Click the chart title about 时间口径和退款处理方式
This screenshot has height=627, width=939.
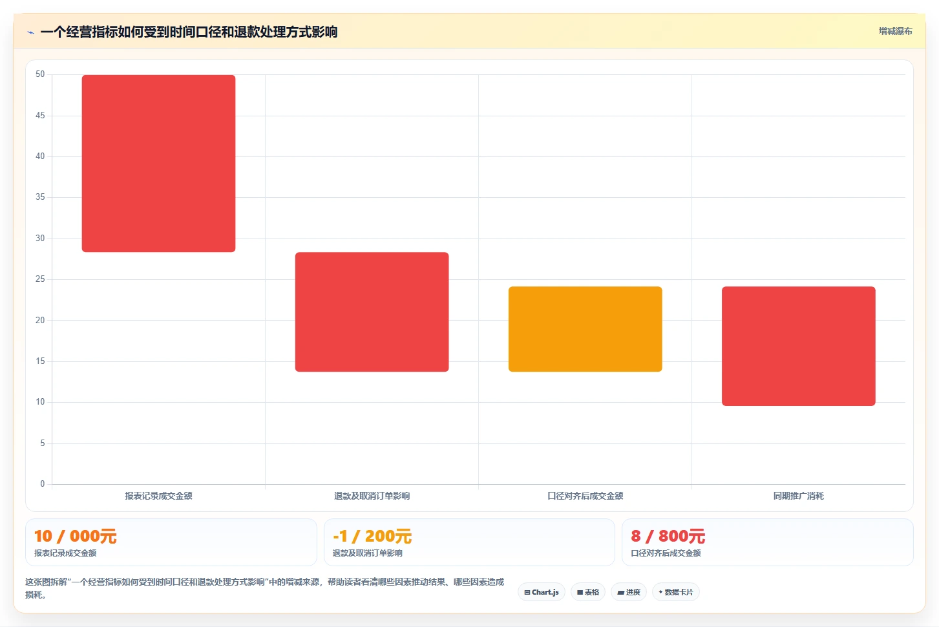[x=189, y=32]
